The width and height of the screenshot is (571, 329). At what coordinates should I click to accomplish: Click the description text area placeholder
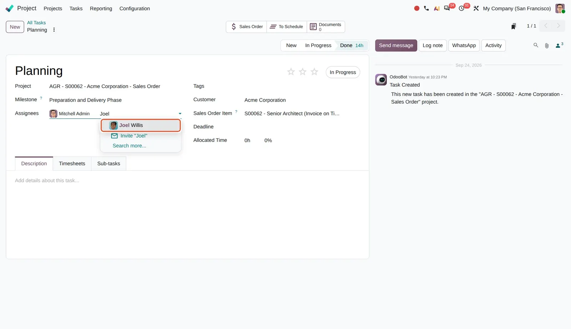47,181
